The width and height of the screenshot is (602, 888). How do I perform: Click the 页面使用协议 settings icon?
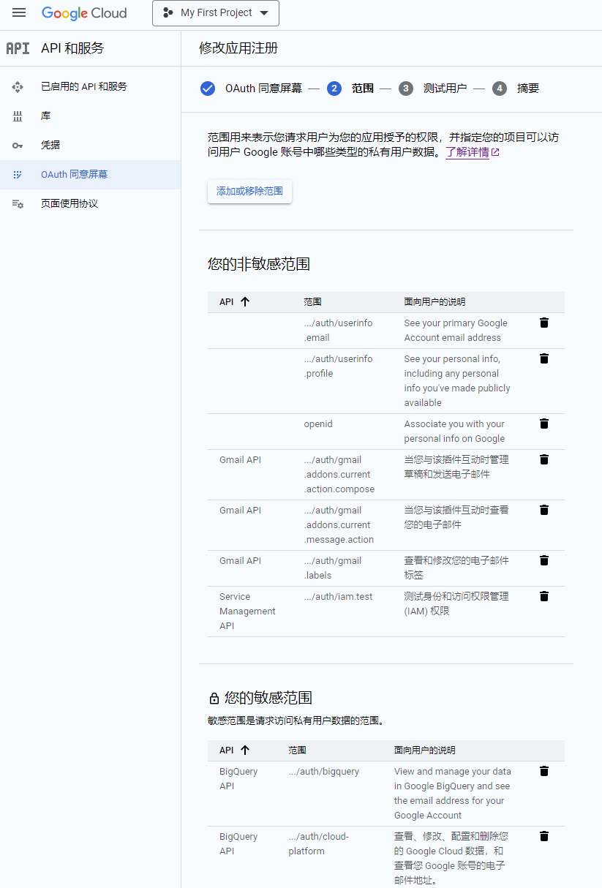18,204
